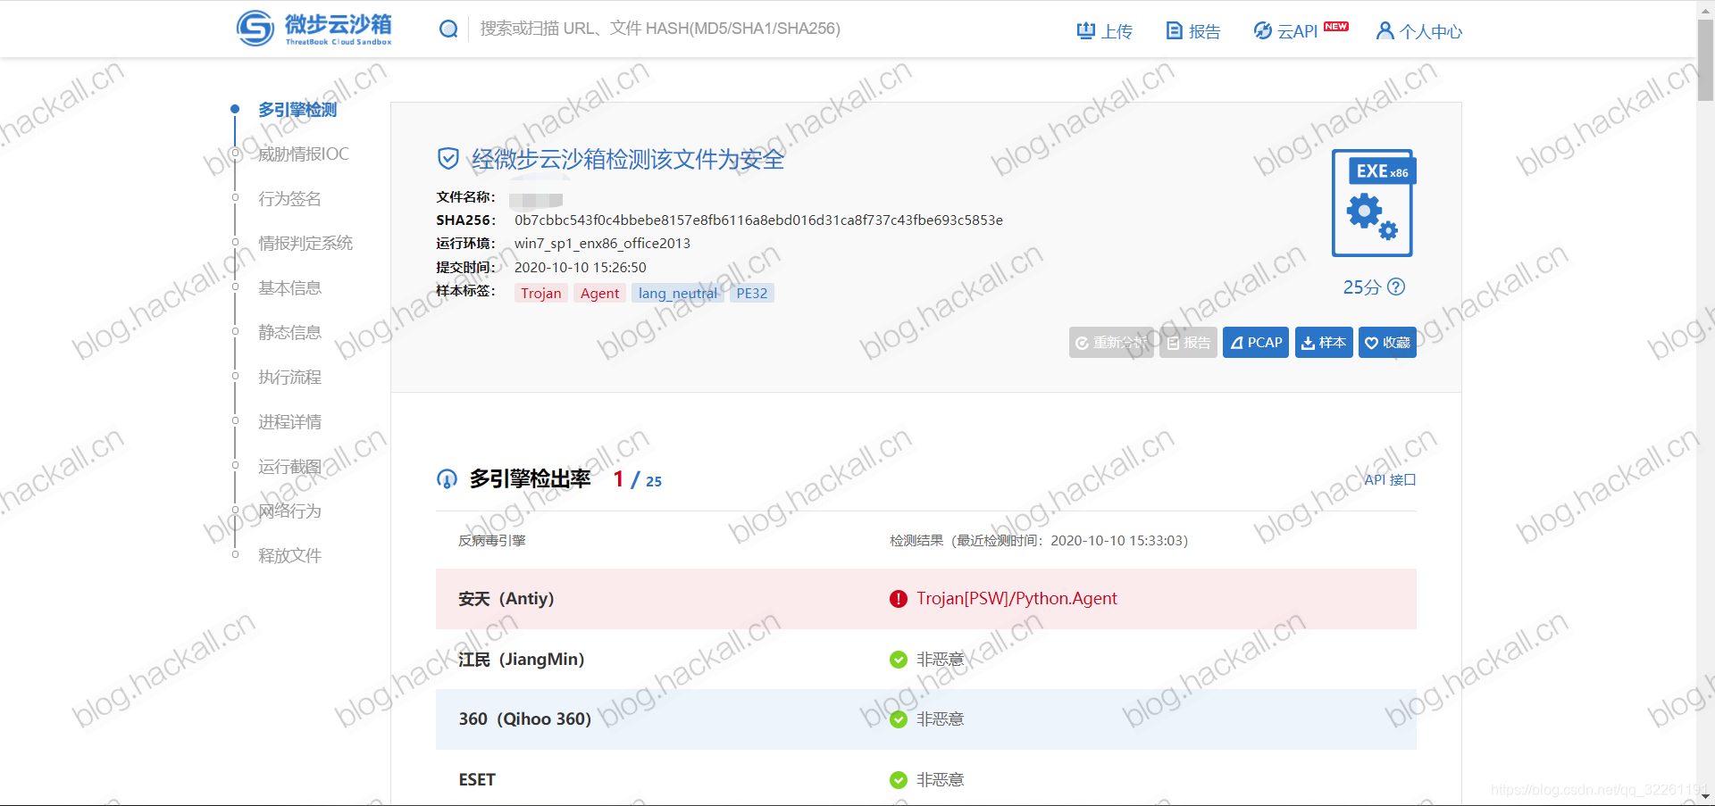The width and height of the screenshot is (1715, 806).
Task: Click the ESET engine name
Action: (477, 780)
